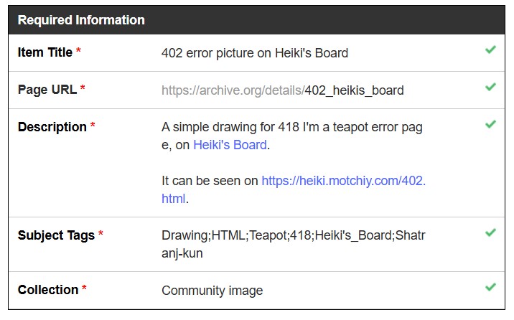Click the Description row's green checkmark
The image size is (514, 320).
coord(490,124)
